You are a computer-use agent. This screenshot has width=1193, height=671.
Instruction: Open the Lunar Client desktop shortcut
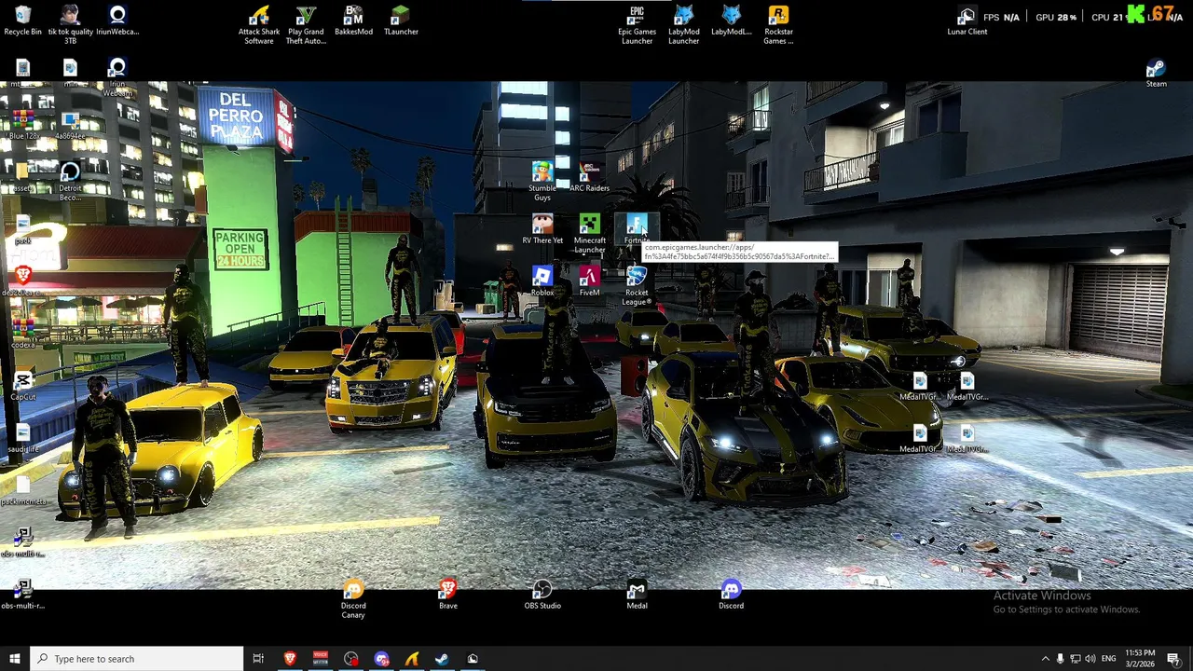point(967,21)
